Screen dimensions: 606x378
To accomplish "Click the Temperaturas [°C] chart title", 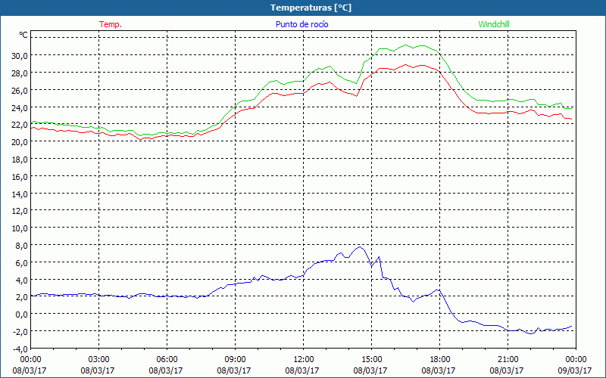I will tap(311, 8).
